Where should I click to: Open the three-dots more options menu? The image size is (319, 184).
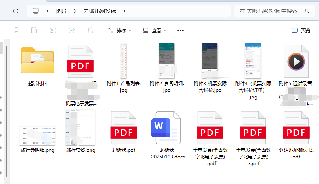(180, 30)
